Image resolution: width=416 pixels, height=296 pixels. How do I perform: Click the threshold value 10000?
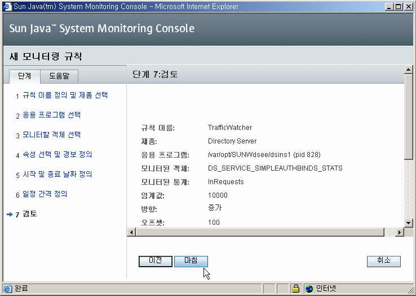pyautogui.click(x=218, y=195)
